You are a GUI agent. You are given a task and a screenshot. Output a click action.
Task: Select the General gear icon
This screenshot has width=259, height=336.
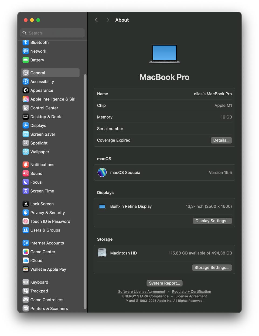26,73
